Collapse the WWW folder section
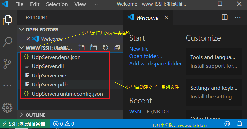Screen dimensions: 247x129 point(22,48)
